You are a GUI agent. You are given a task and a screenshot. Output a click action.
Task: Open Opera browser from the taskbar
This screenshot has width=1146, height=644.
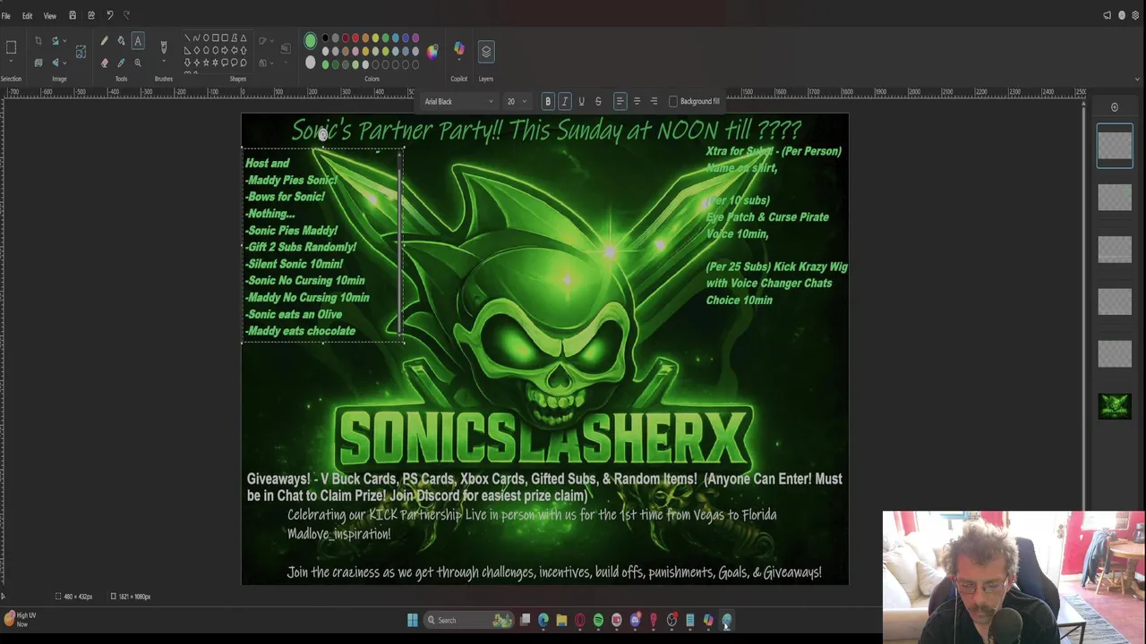[580, 620]
